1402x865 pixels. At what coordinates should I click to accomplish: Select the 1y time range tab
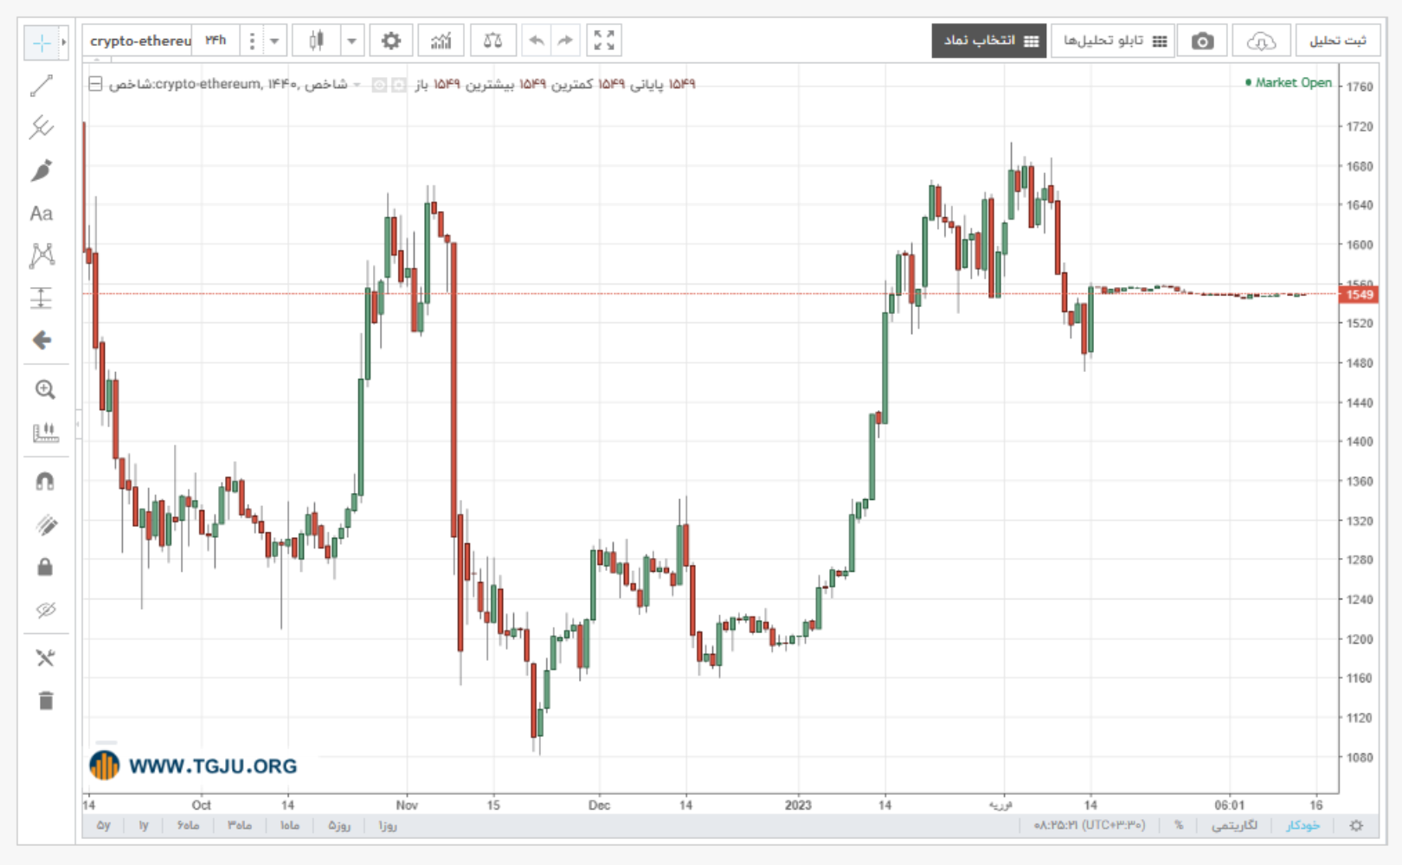coord(144,825)
